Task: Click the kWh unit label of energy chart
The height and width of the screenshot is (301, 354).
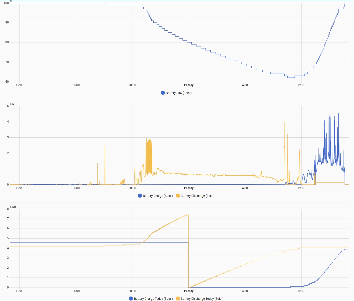Action: click(13, 207)
